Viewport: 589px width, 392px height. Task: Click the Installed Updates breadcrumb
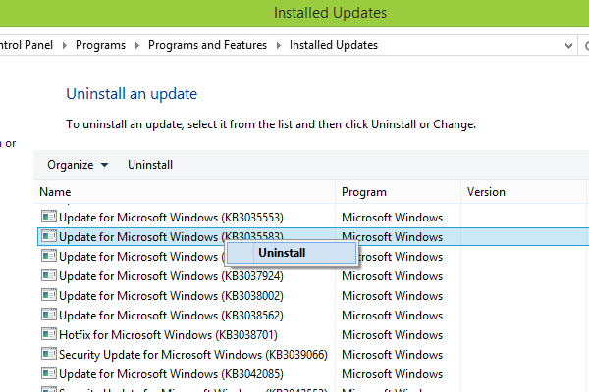pyautogui.click(x=334, y=45)
